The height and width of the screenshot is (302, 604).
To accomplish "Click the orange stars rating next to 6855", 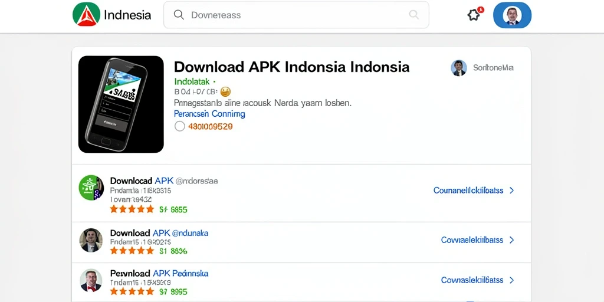I will point(132,209).
